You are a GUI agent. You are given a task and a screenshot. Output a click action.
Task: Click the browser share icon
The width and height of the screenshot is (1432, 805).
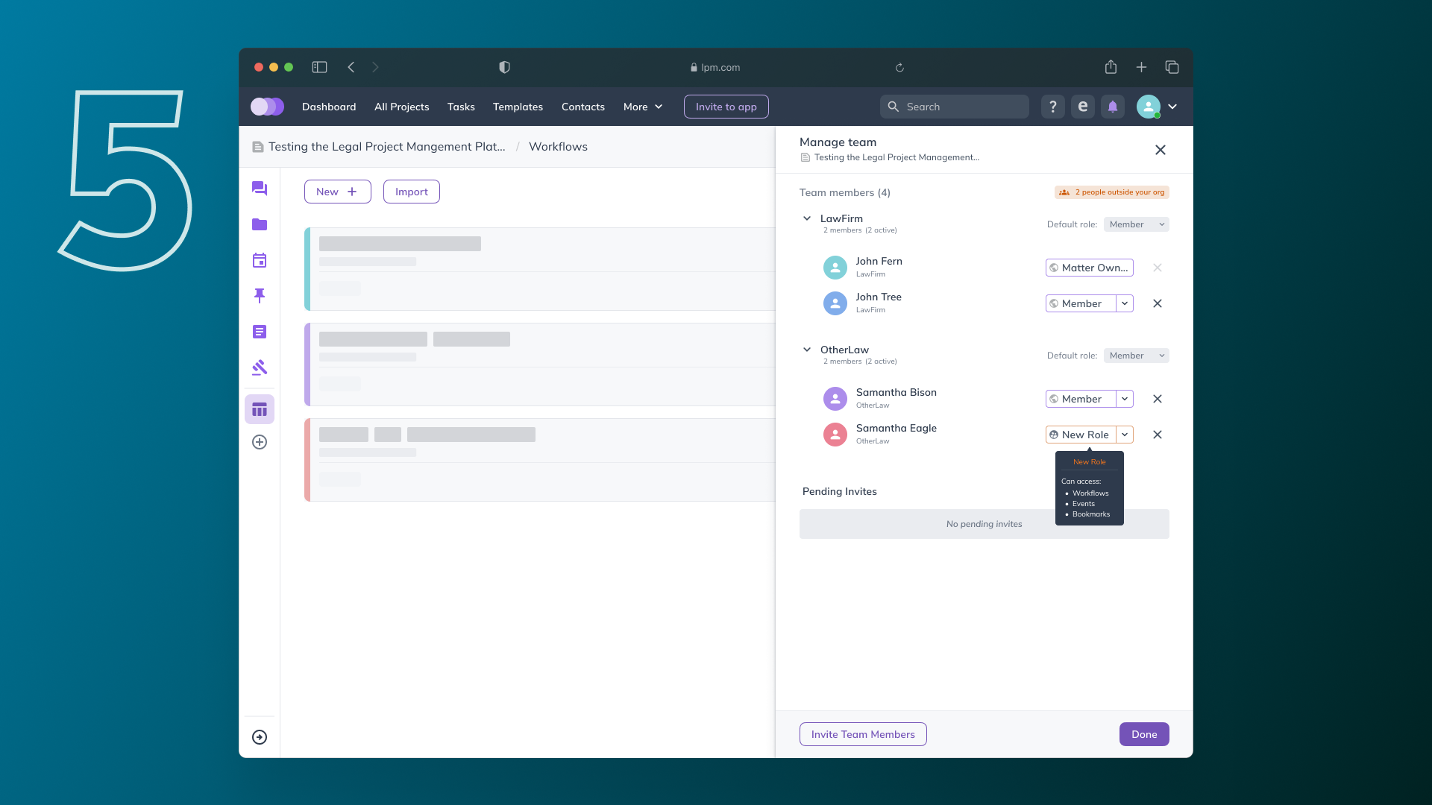(1111, 67)
